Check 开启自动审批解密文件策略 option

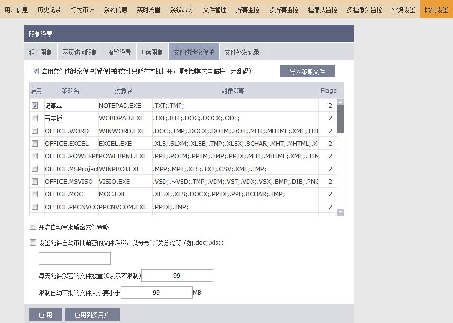pyautogui.click(x=33, y=227)
